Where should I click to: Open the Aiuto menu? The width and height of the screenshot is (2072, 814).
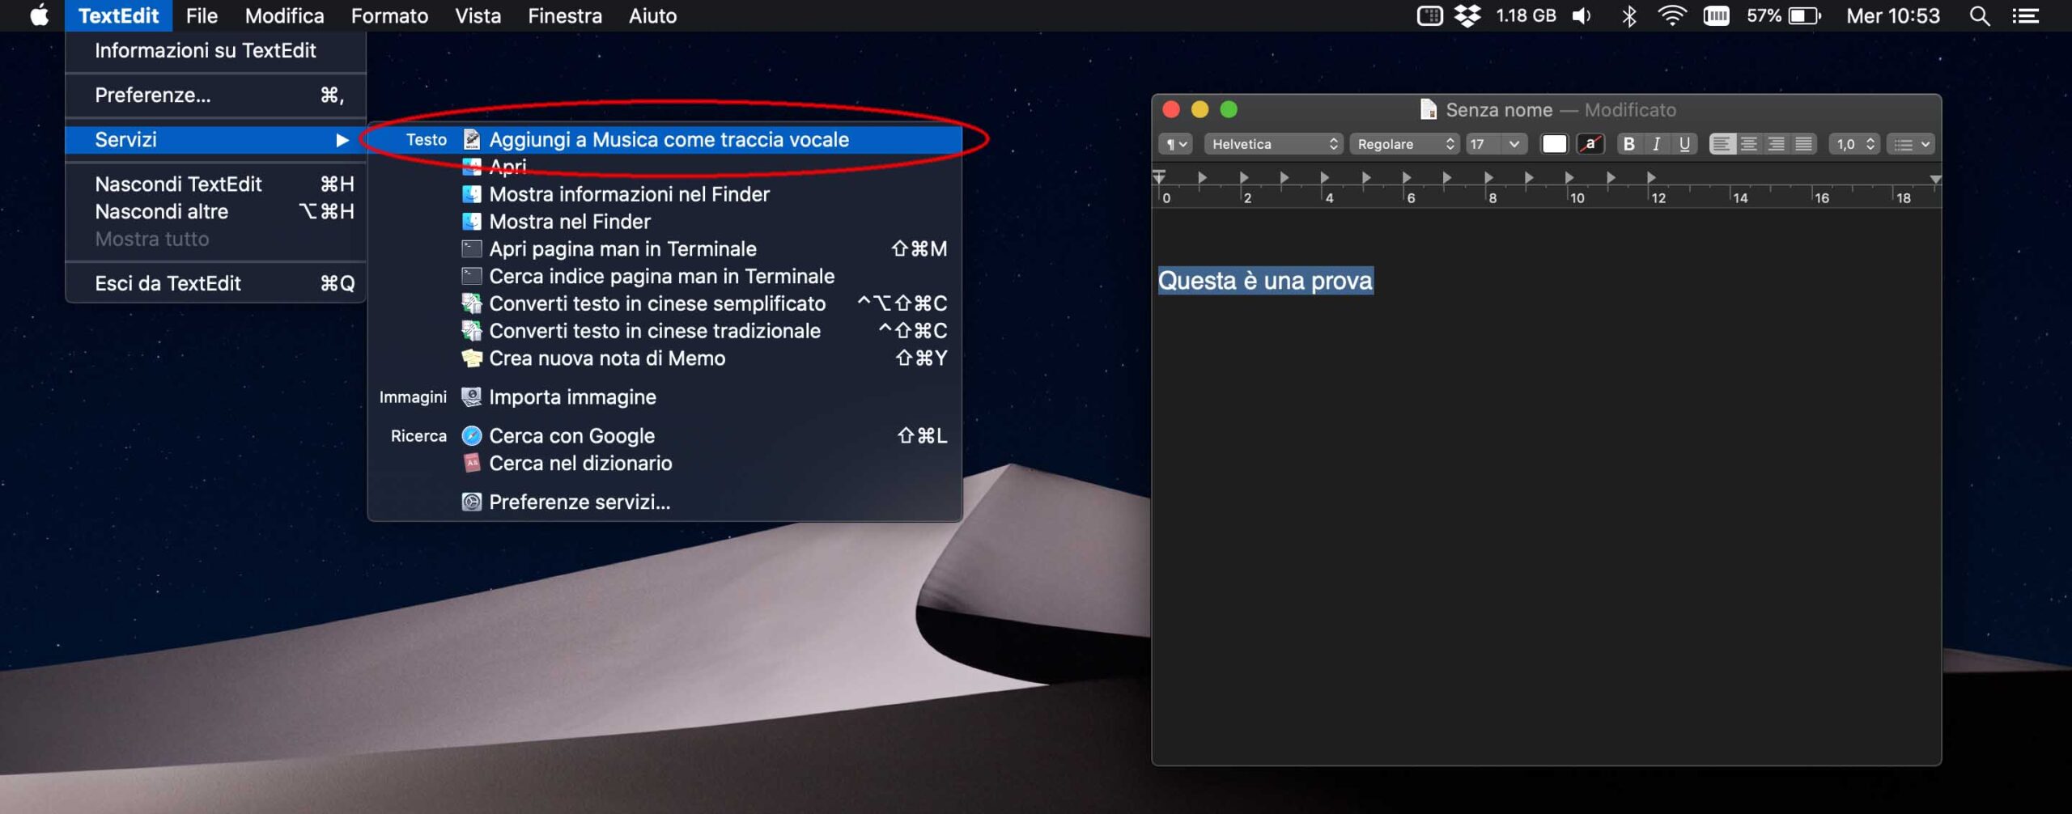click(x=652, y=15)
